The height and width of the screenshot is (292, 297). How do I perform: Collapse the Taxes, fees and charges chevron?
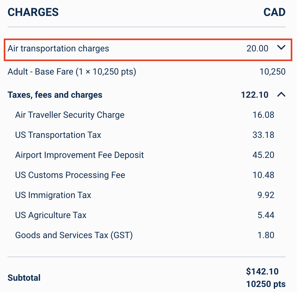point(281,95)
